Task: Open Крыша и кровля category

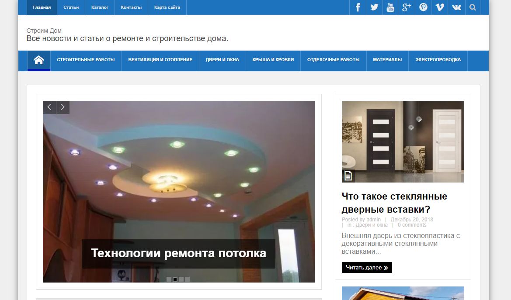Action: 273,60
